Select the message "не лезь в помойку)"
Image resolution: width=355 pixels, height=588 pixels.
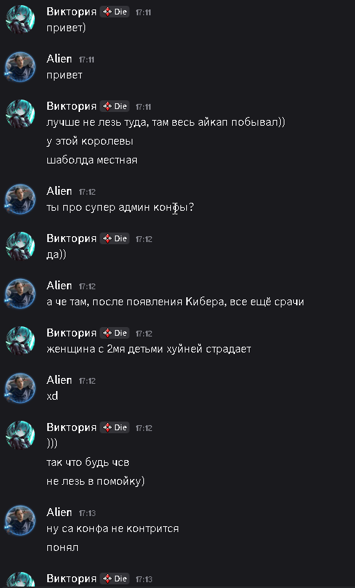[x=96, y=481]
